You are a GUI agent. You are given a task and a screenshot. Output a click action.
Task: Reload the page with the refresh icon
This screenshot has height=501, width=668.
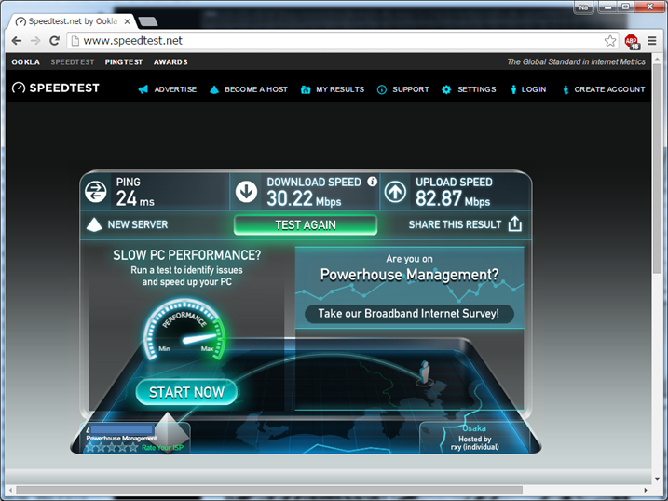pos(55,41)
